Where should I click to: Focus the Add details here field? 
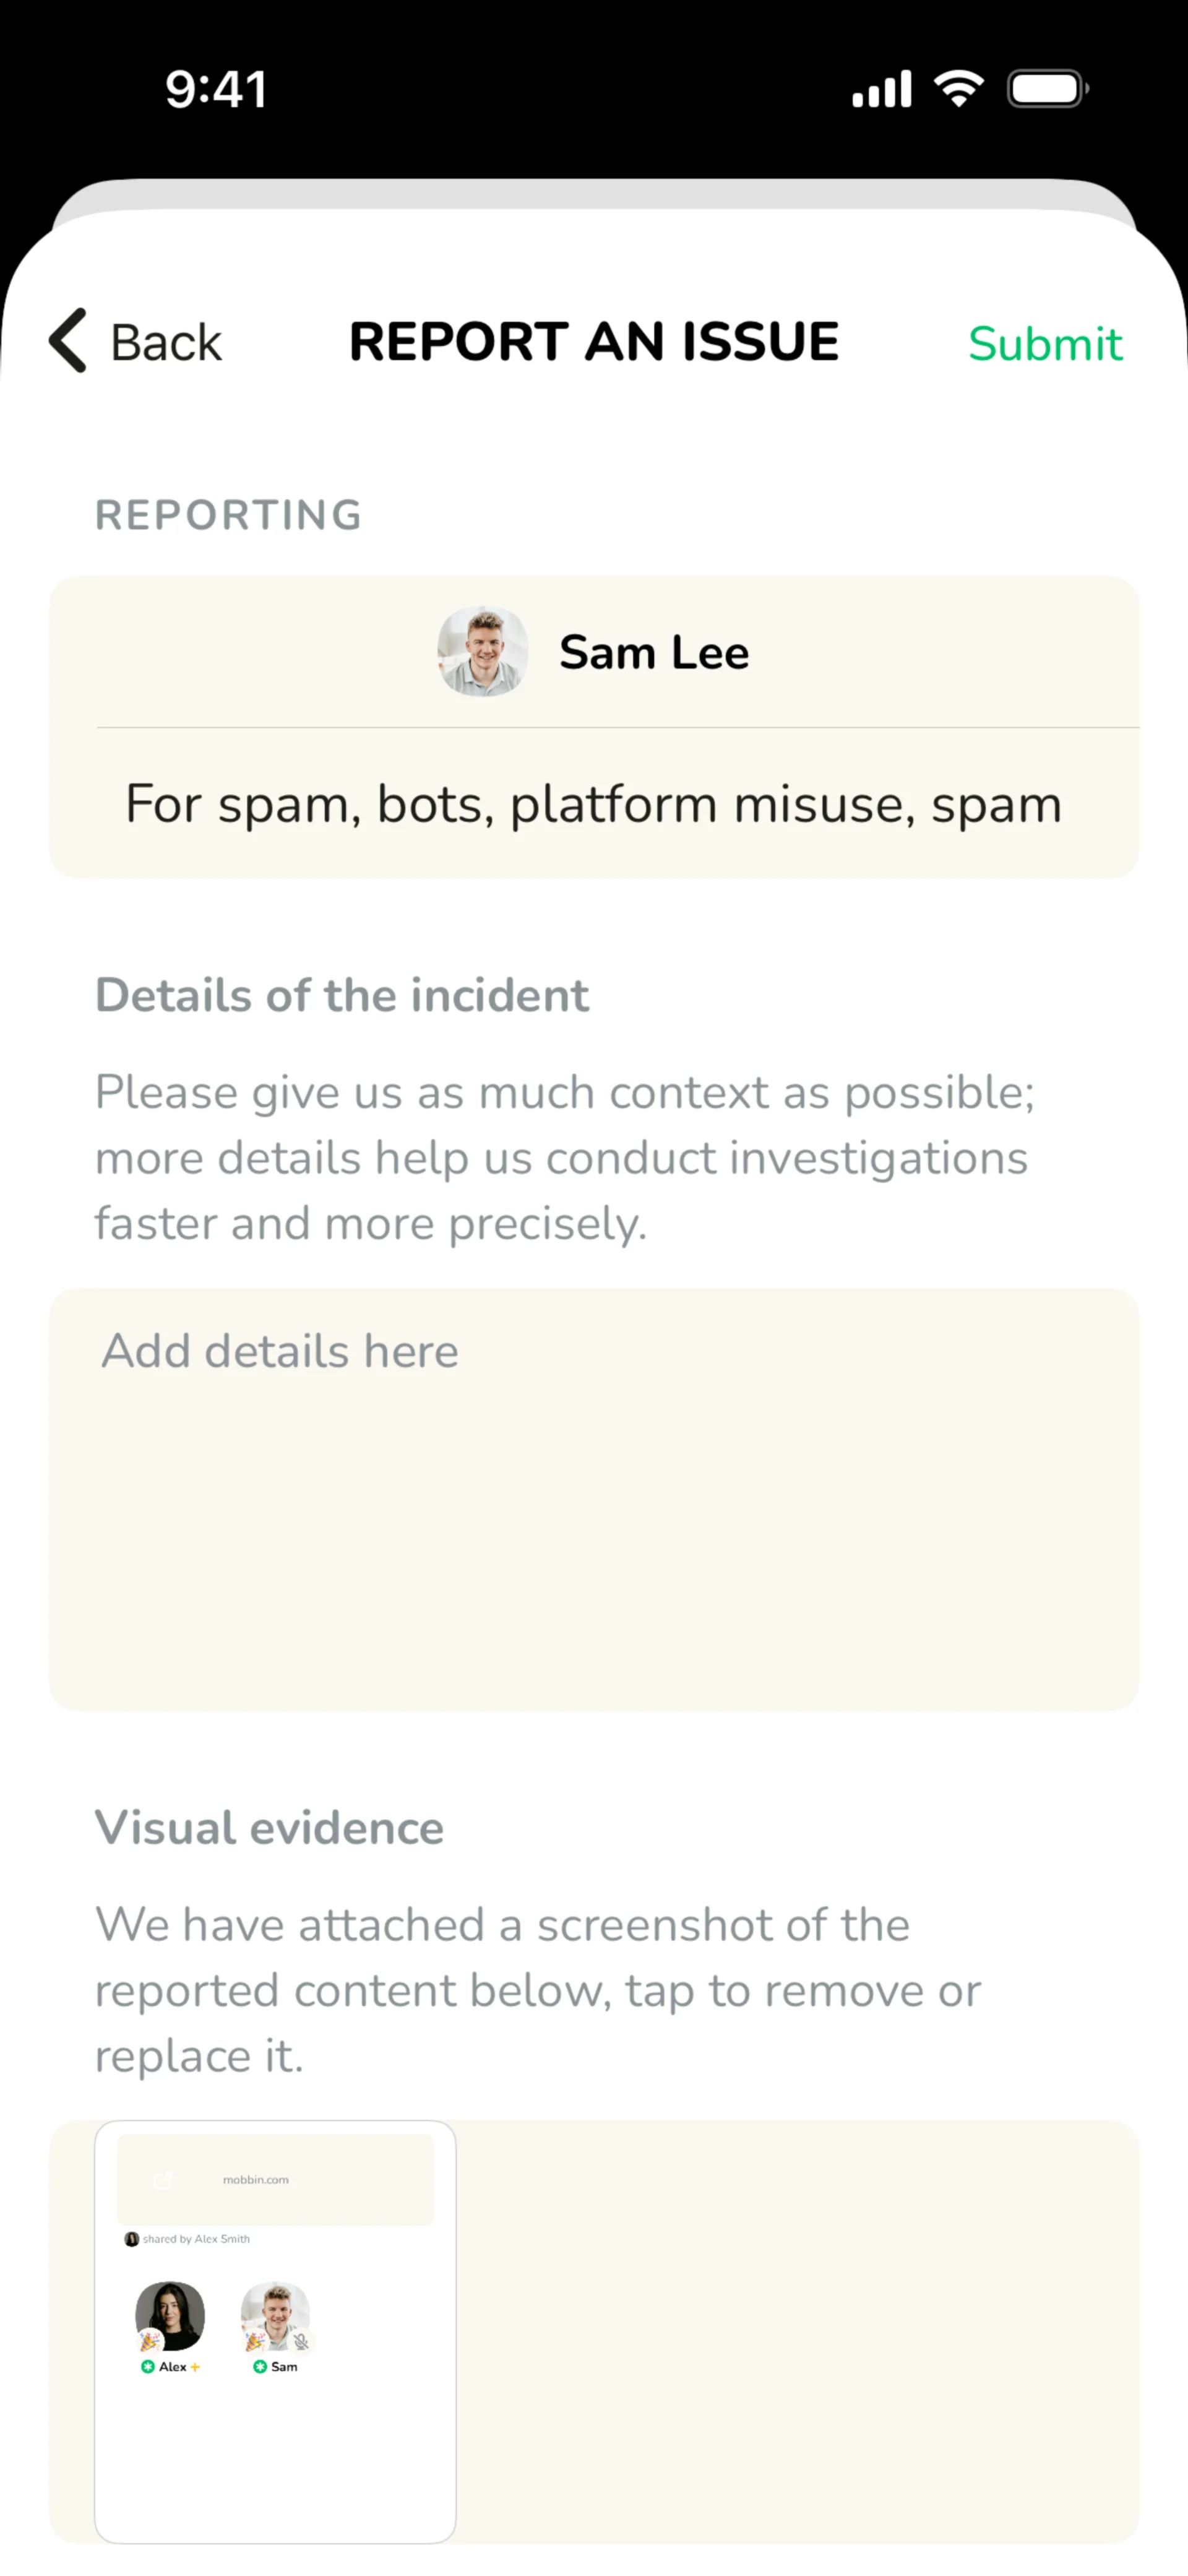[593, 1498]
